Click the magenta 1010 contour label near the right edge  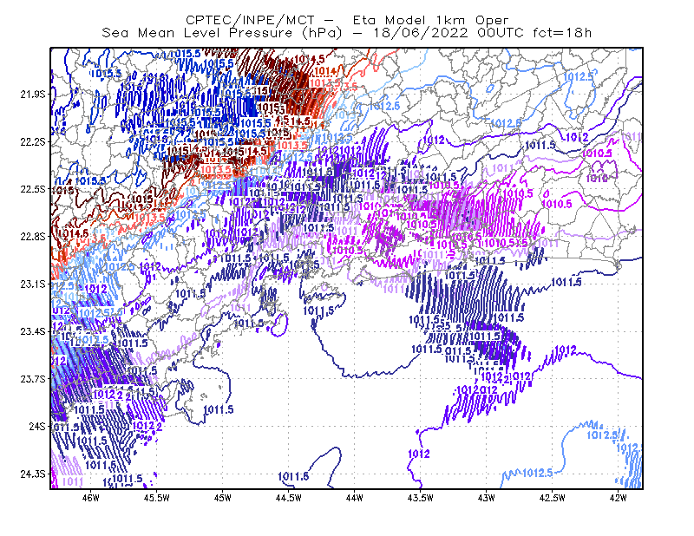click(597, 179)
